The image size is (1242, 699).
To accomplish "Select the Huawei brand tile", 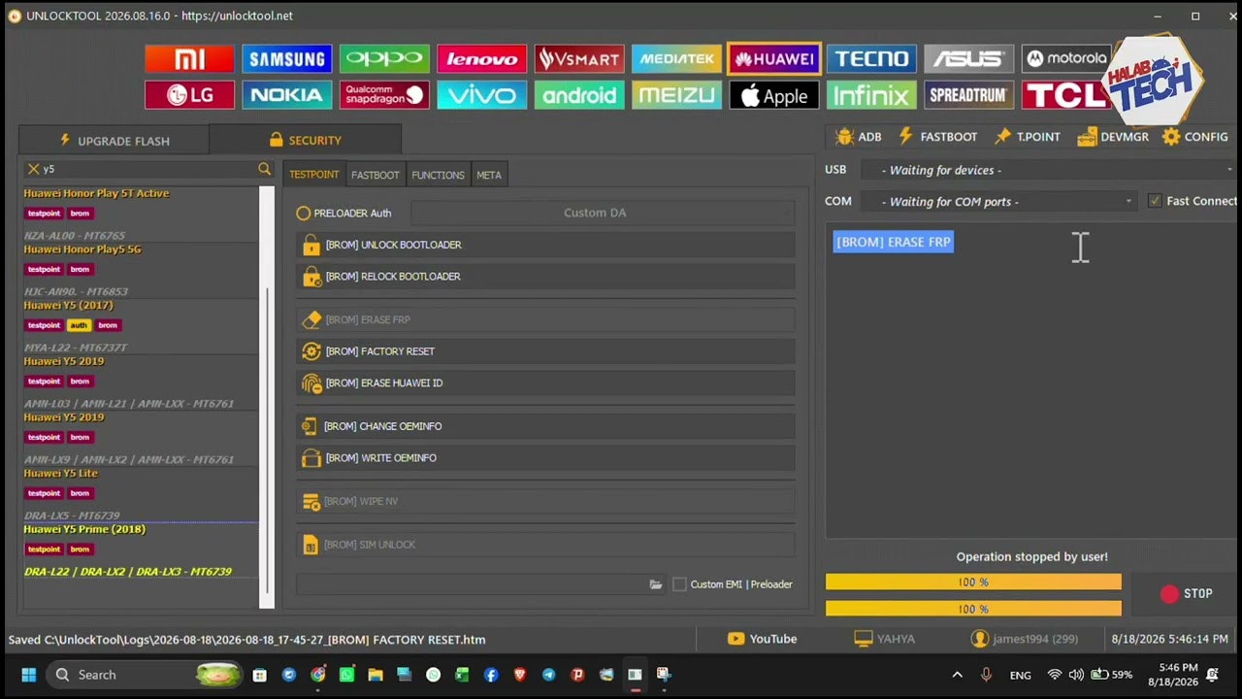I will tap(774, 58).
